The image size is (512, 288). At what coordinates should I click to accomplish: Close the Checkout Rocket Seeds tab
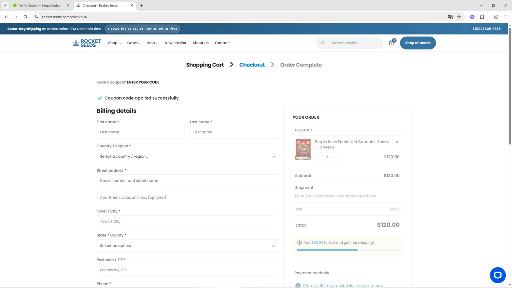[x=132, y=5]
